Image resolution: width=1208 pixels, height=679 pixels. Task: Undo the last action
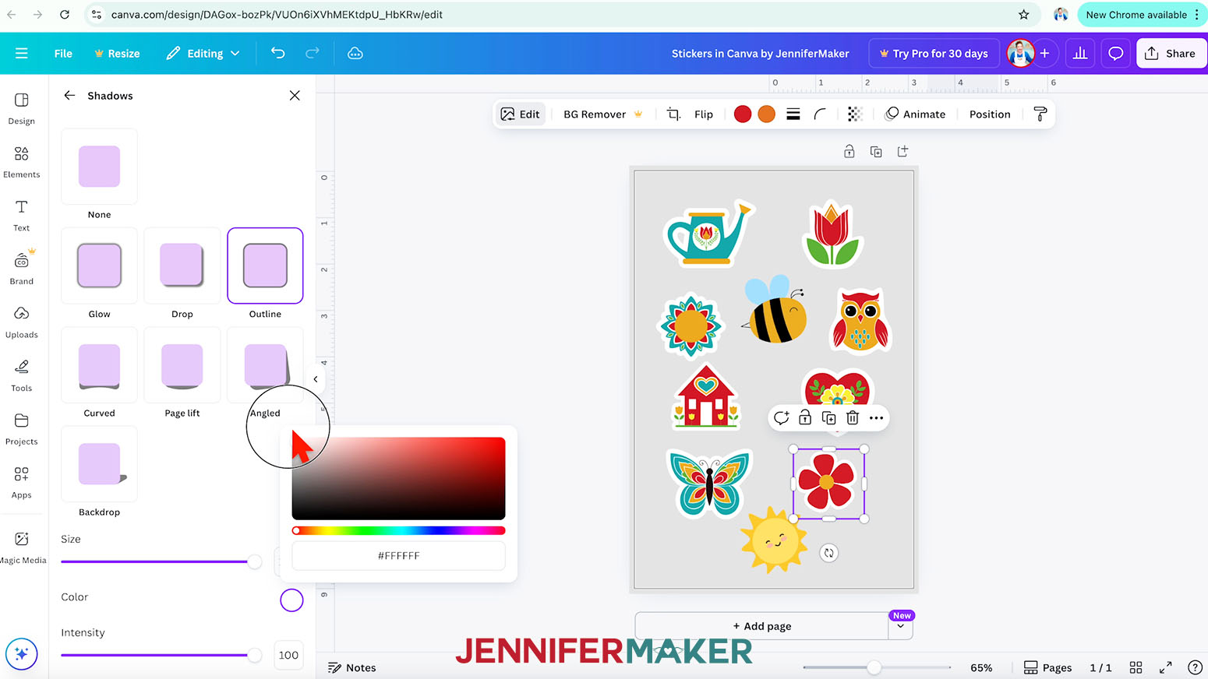click(x=278, y=53)
